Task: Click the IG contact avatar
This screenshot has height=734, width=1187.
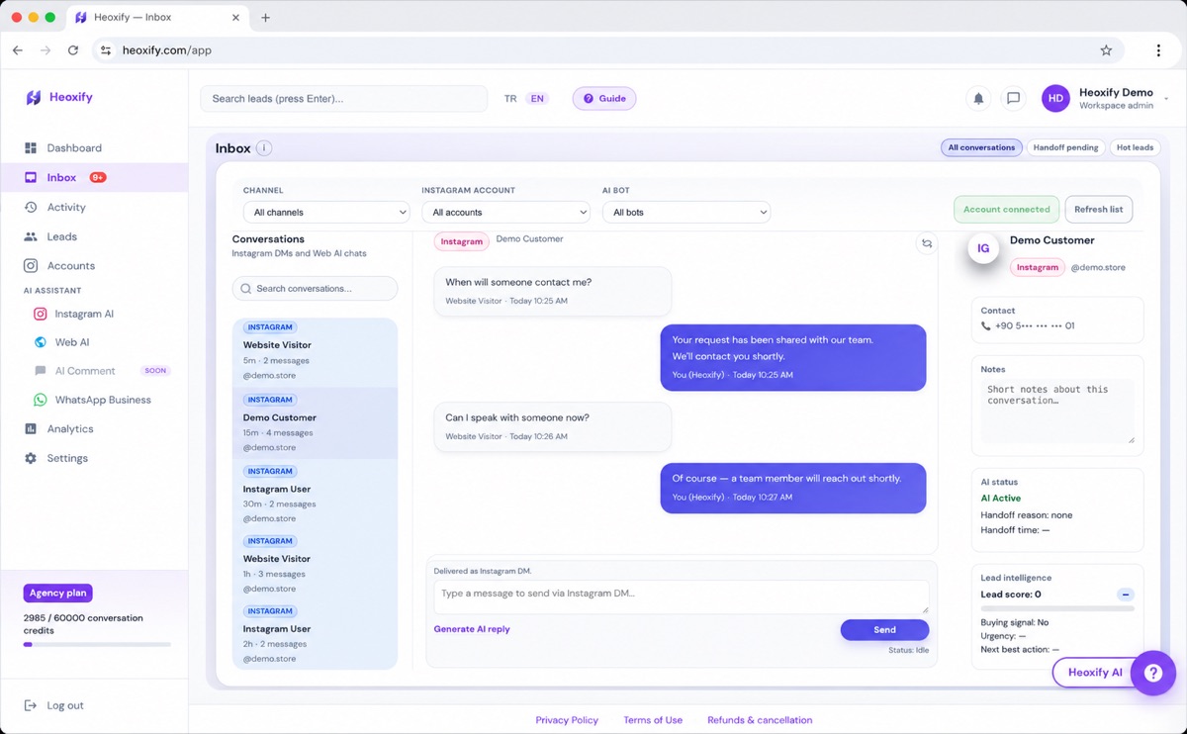Action: click(x=983, y=248)
